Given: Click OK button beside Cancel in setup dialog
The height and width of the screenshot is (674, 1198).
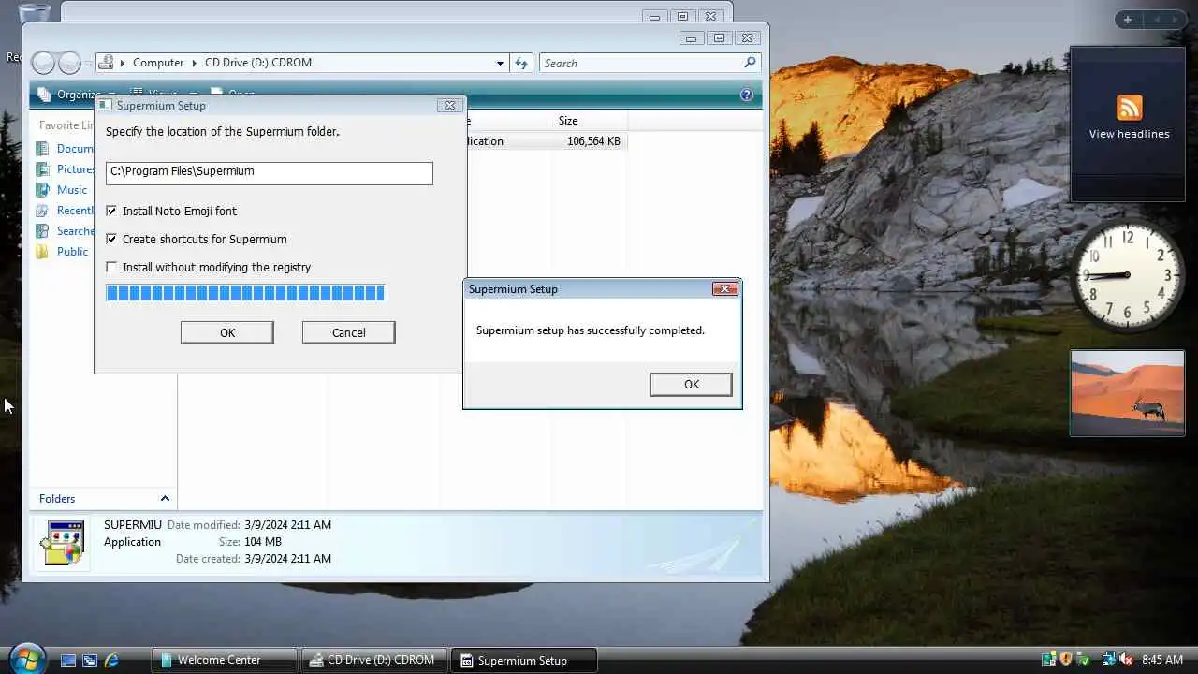Looking at the screenshot, I should click(x=227, y=332).
